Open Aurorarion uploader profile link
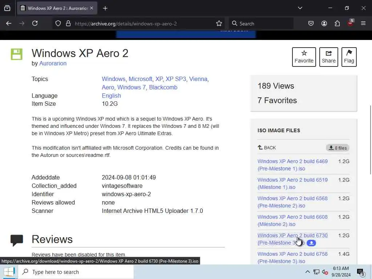Screen dimensions: 372x279 [x=53, y=63]
